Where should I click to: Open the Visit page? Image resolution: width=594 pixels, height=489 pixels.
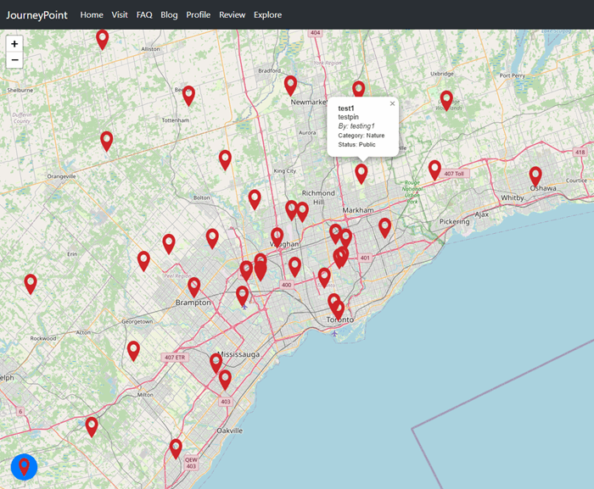click(120, 14)
